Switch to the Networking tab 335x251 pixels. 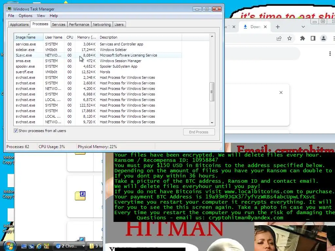tap(102, 25)
